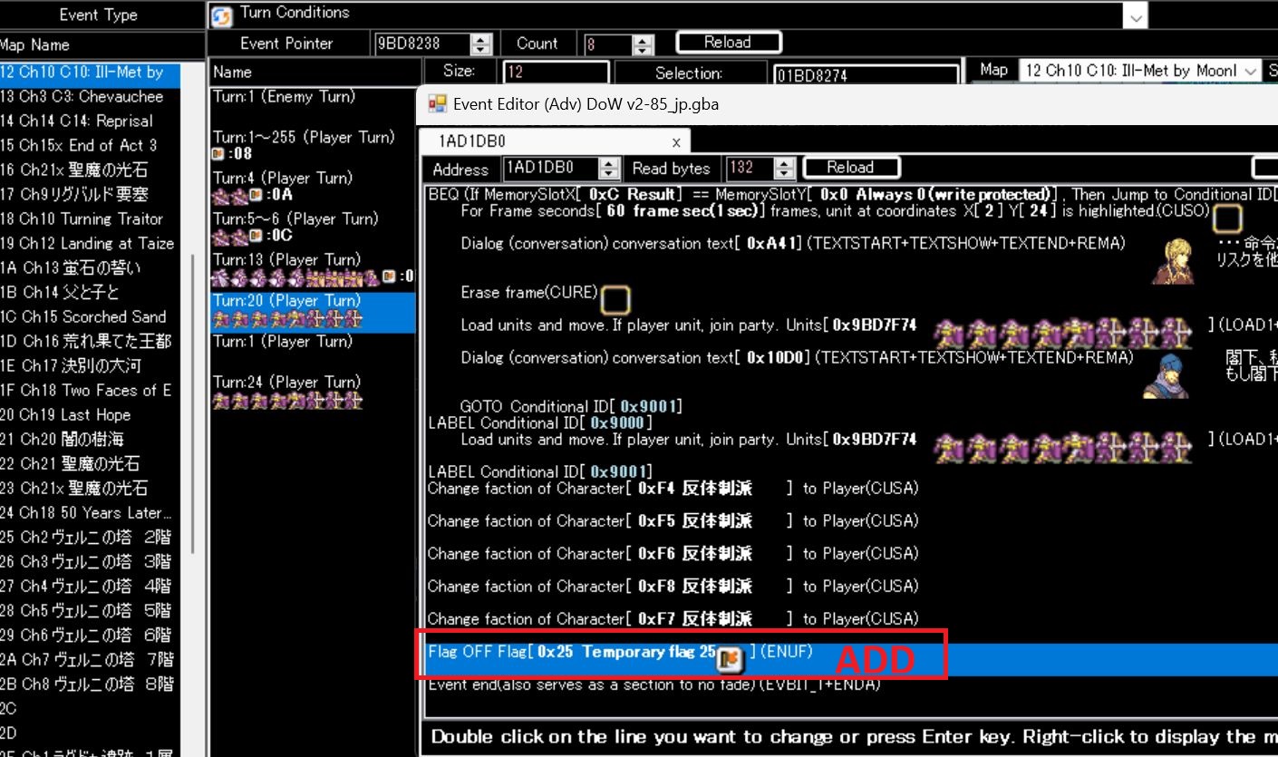Click the flag icon on Temporary flag 25 line
Image resolution: width=1278 pixels, height=757 pixels.
[730, 659]
